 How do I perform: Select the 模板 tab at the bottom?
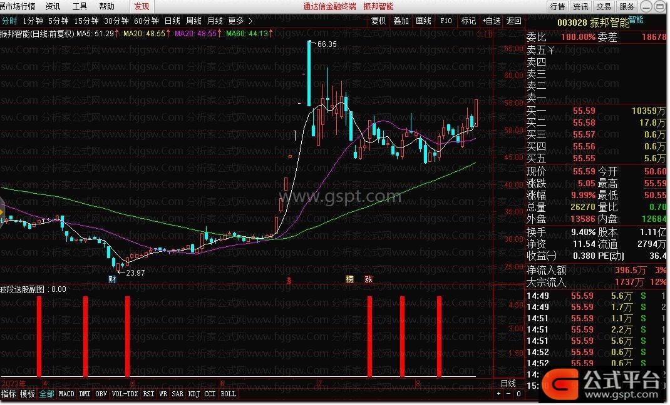[28, 394]
